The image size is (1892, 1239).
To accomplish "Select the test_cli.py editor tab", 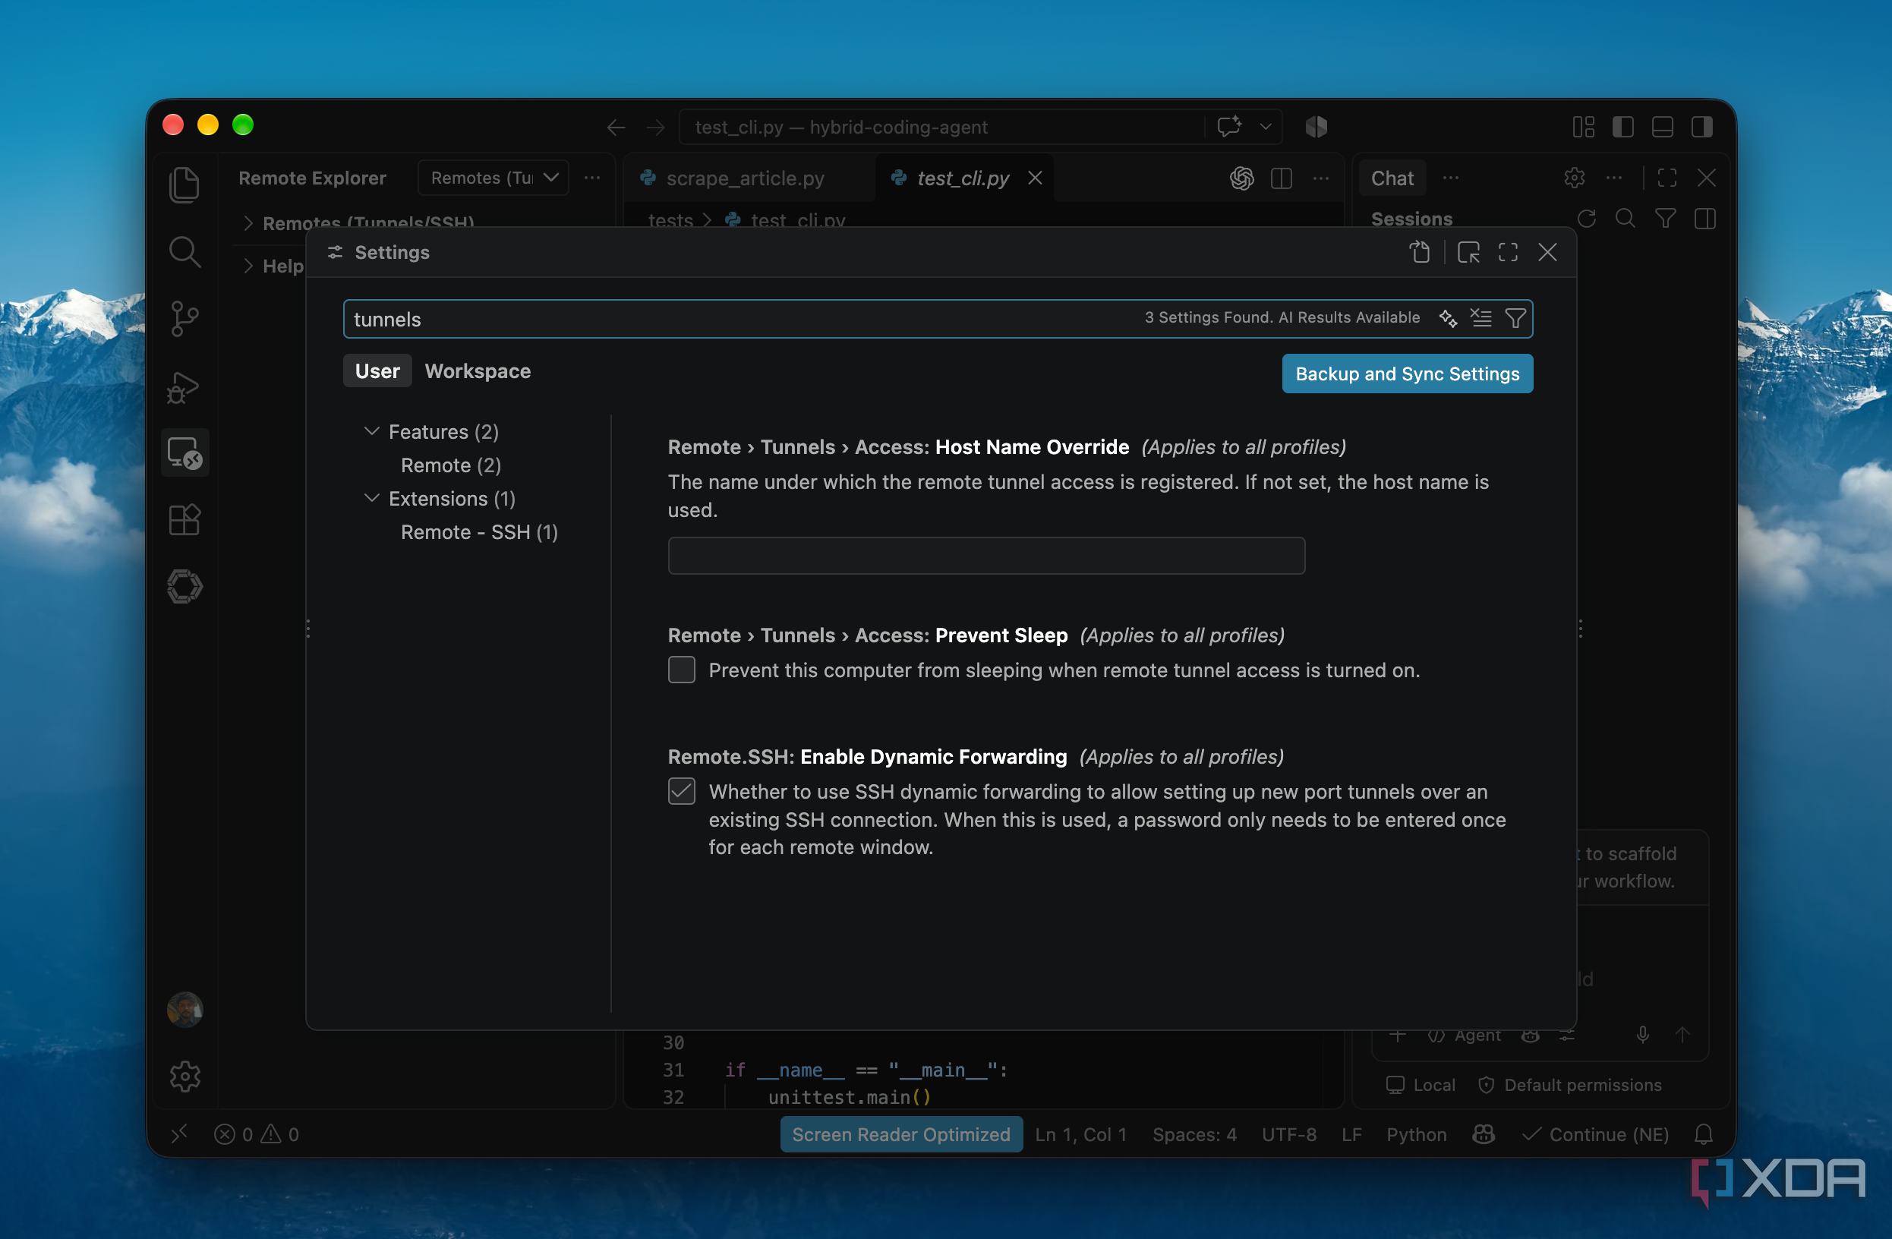I will 963,178.
